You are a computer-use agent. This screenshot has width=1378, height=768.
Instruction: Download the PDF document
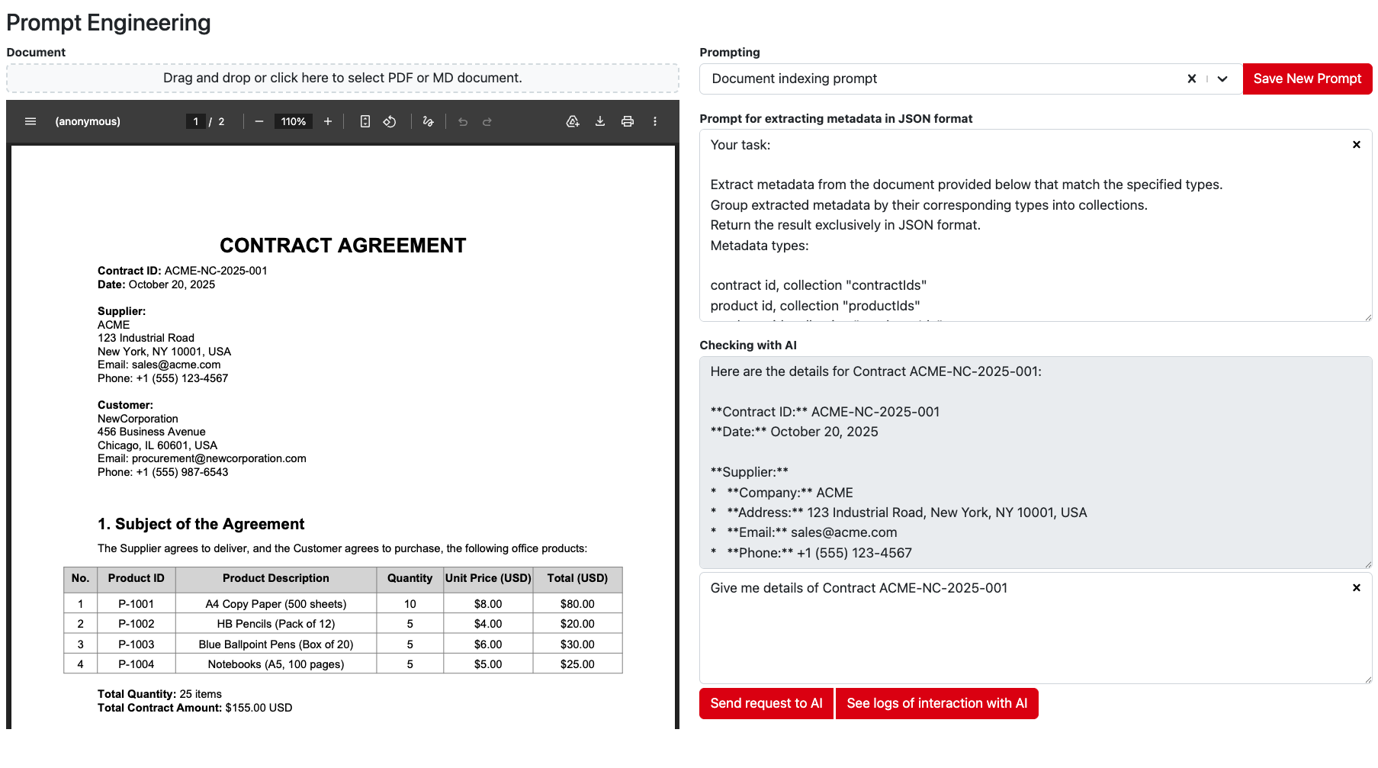click(x=600, y=121)
